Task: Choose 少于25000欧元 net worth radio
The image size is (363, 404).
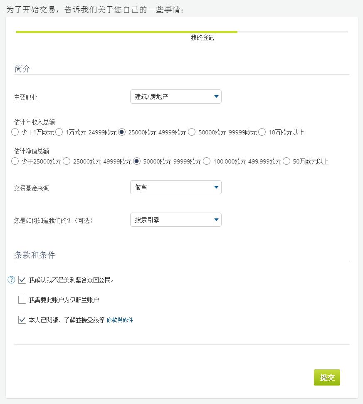Action: 15,161
